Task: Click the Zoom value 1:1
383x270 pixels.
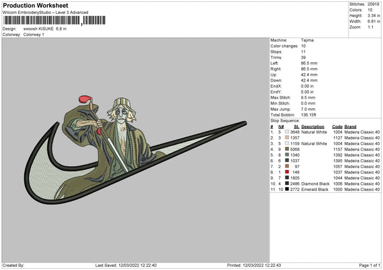Action: pyautogui.click(x=370, y=27)
